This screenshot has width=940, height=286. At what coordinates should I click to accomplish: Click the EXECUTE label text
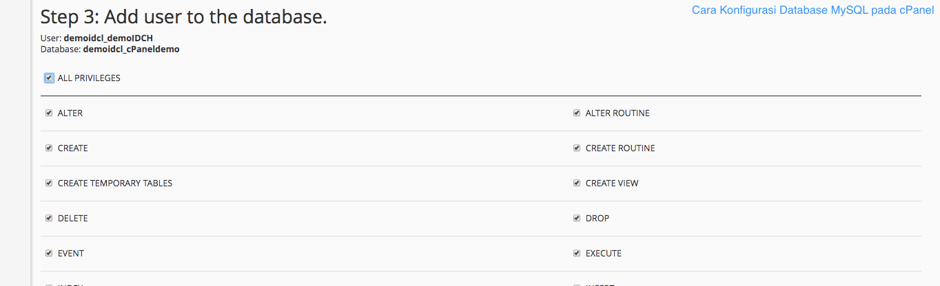click(604, 254)
